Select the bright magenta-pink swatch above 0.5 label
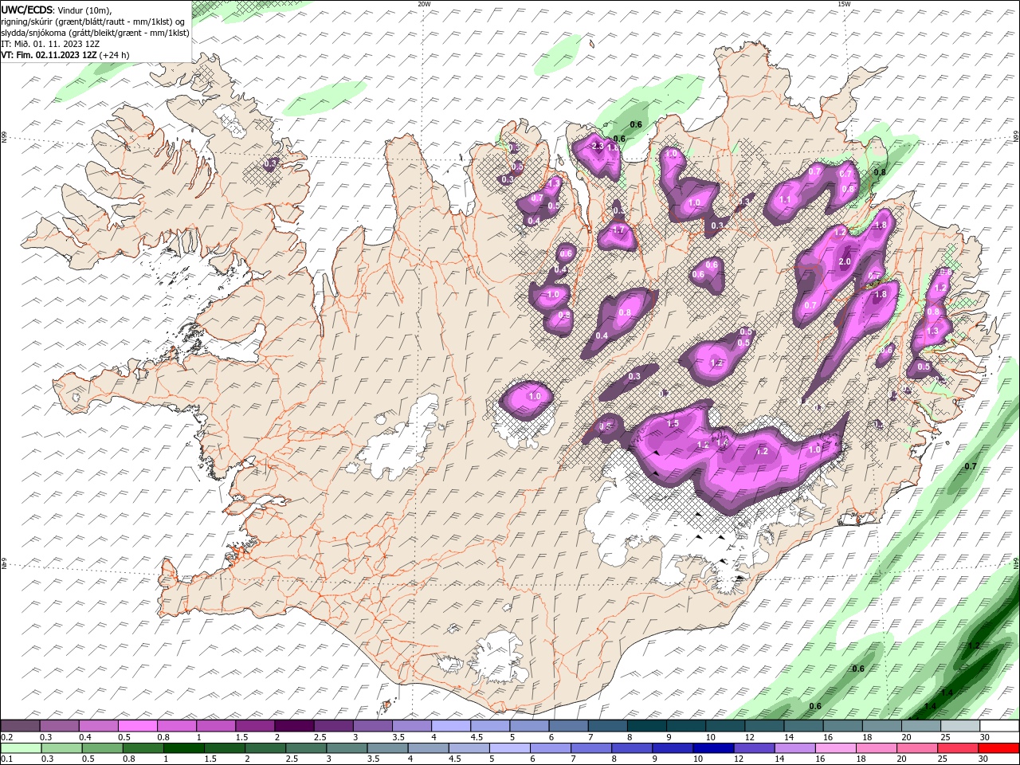This screenshot has width=1020, height=765. (x=137, y=726)
